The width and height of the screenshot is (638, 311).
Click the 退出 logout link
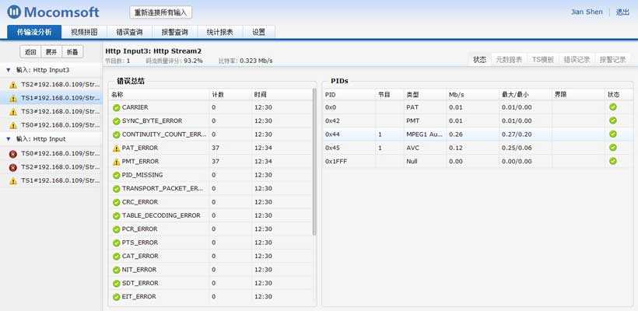point(623,12)
